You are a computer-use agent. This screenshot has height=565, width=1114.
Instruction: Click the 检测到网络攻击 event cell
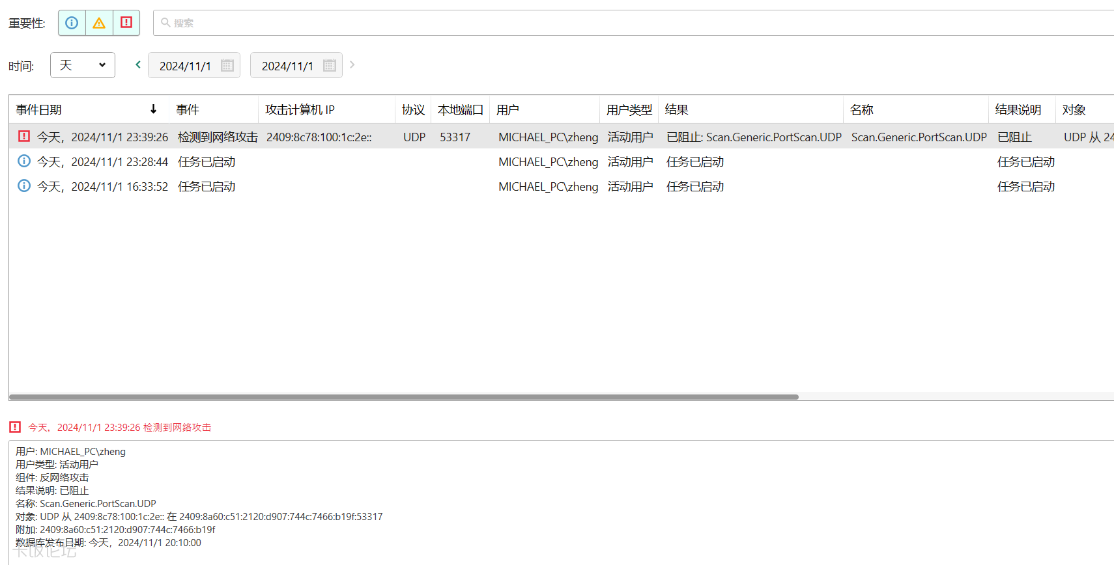click(218, 137)
